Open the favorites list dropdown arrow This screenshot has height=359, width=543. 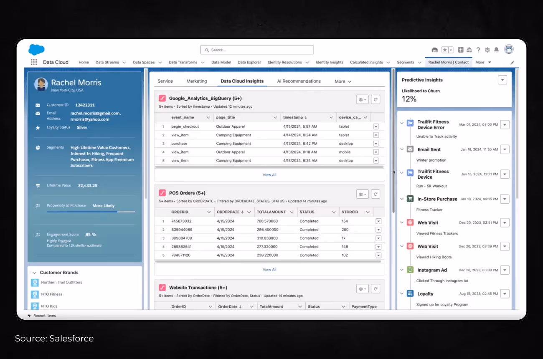(451, 50)
